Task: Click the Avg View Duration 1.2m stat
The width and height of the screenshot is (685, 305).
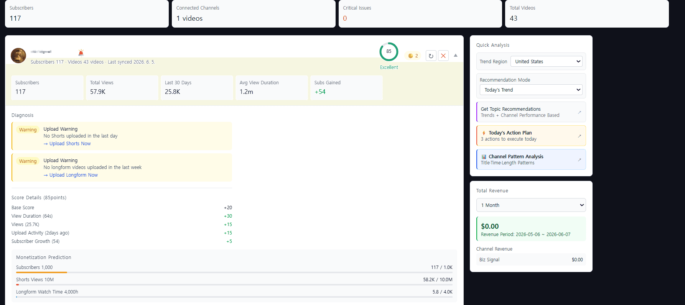Action: pos(272,88)
